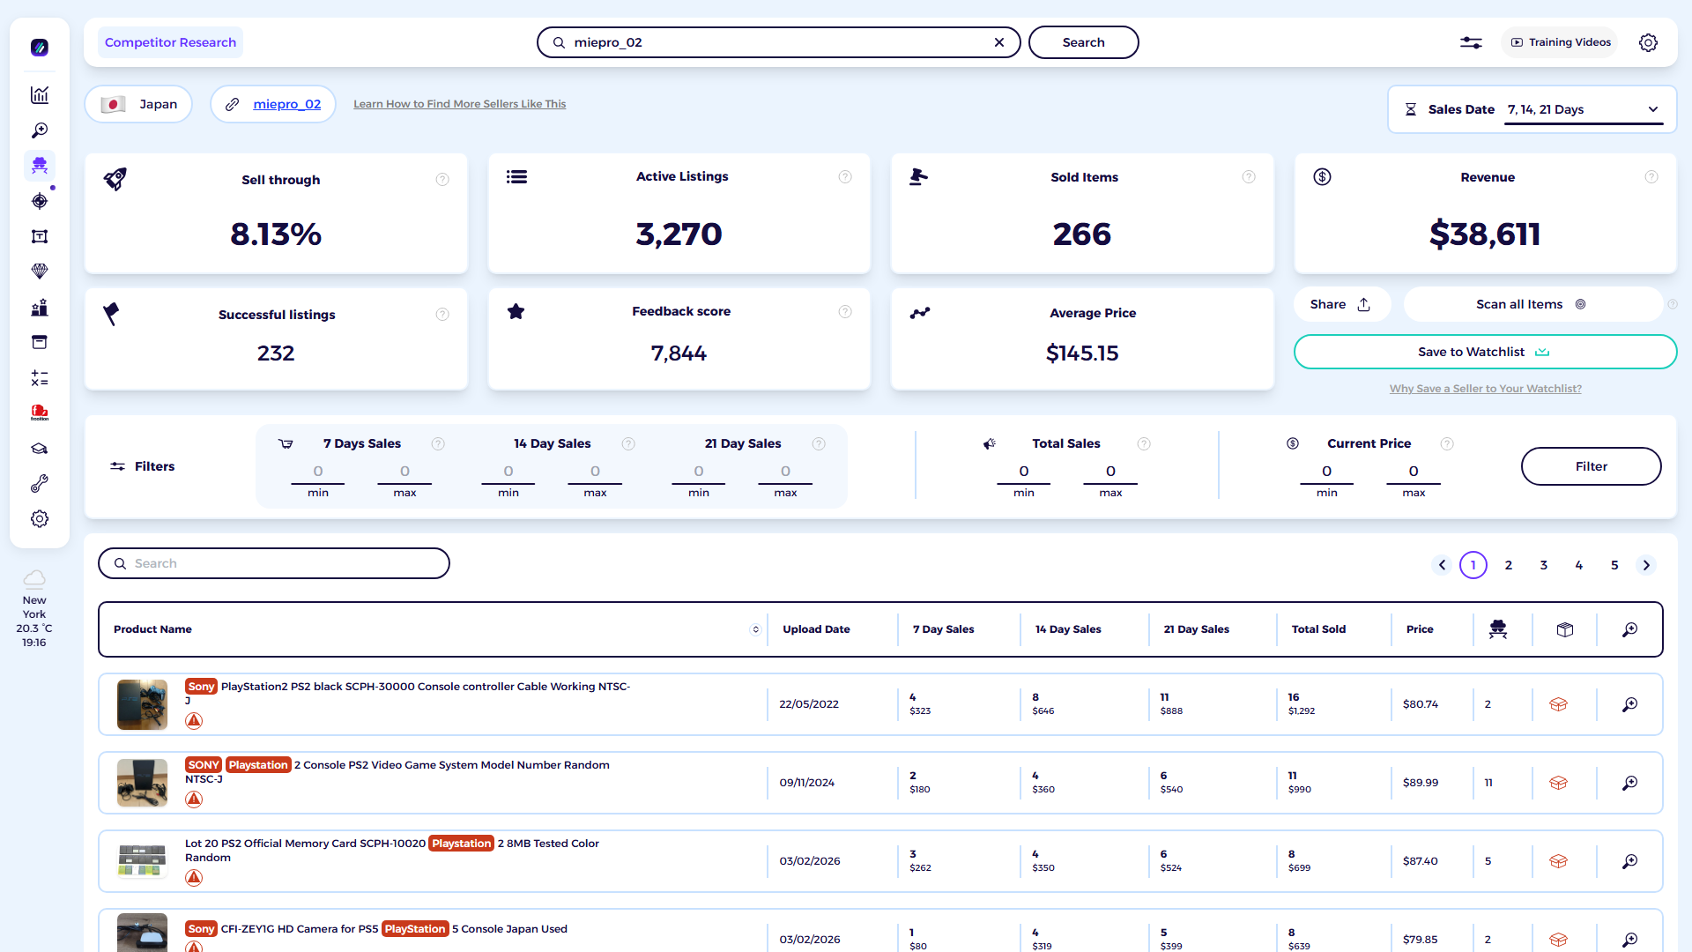Set Current Price max value
The height and width of the screenshot is (952, 1692).
point(1414,472)
